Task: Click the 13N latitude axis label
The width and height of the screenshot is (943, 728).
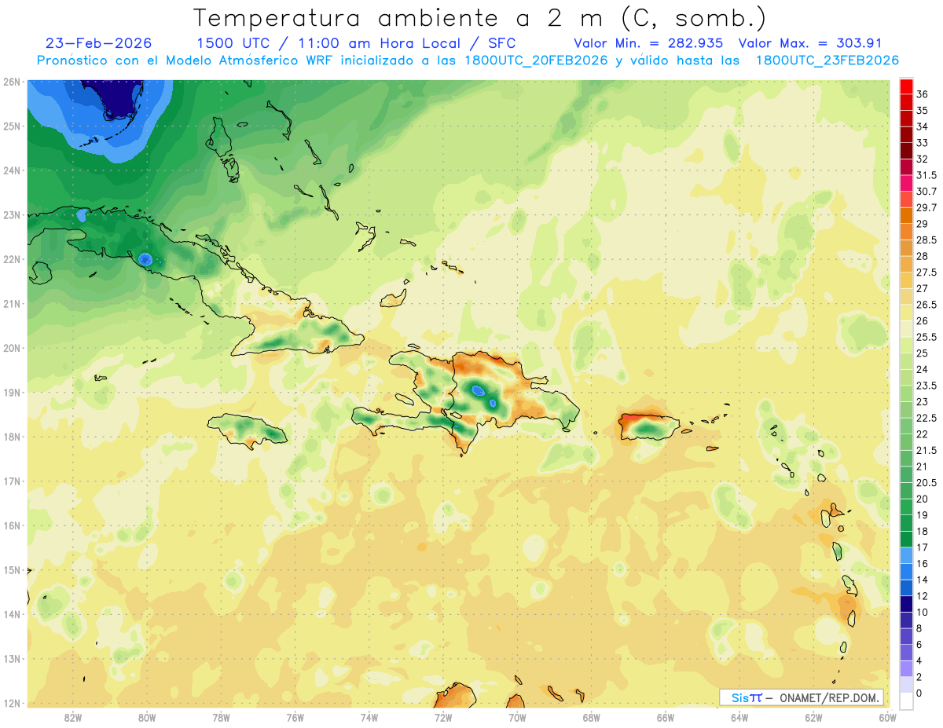Action: (12, 658)
